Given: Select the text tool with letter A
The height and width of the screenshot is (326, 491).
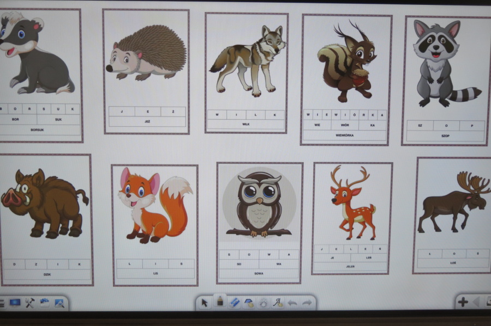Looking at the screenshot, I should click(x=278, y=303).
